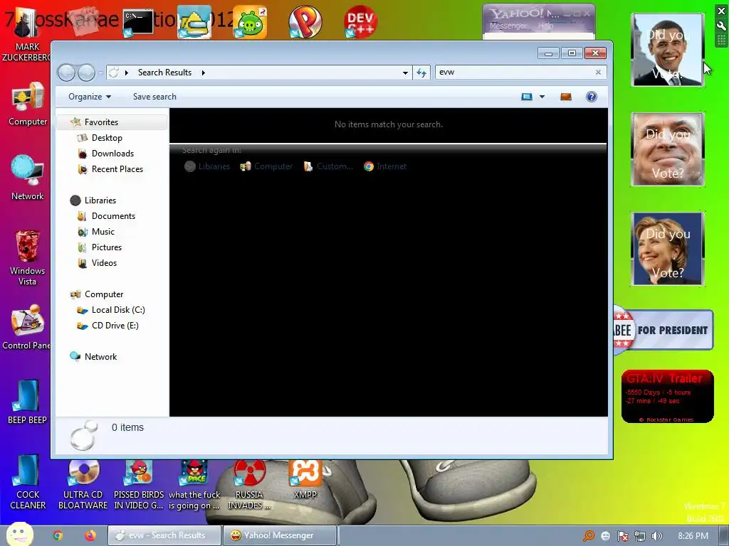This screenshot has width=729, height=546.
Task: Select Documents library
Action: tap(112, 216)
